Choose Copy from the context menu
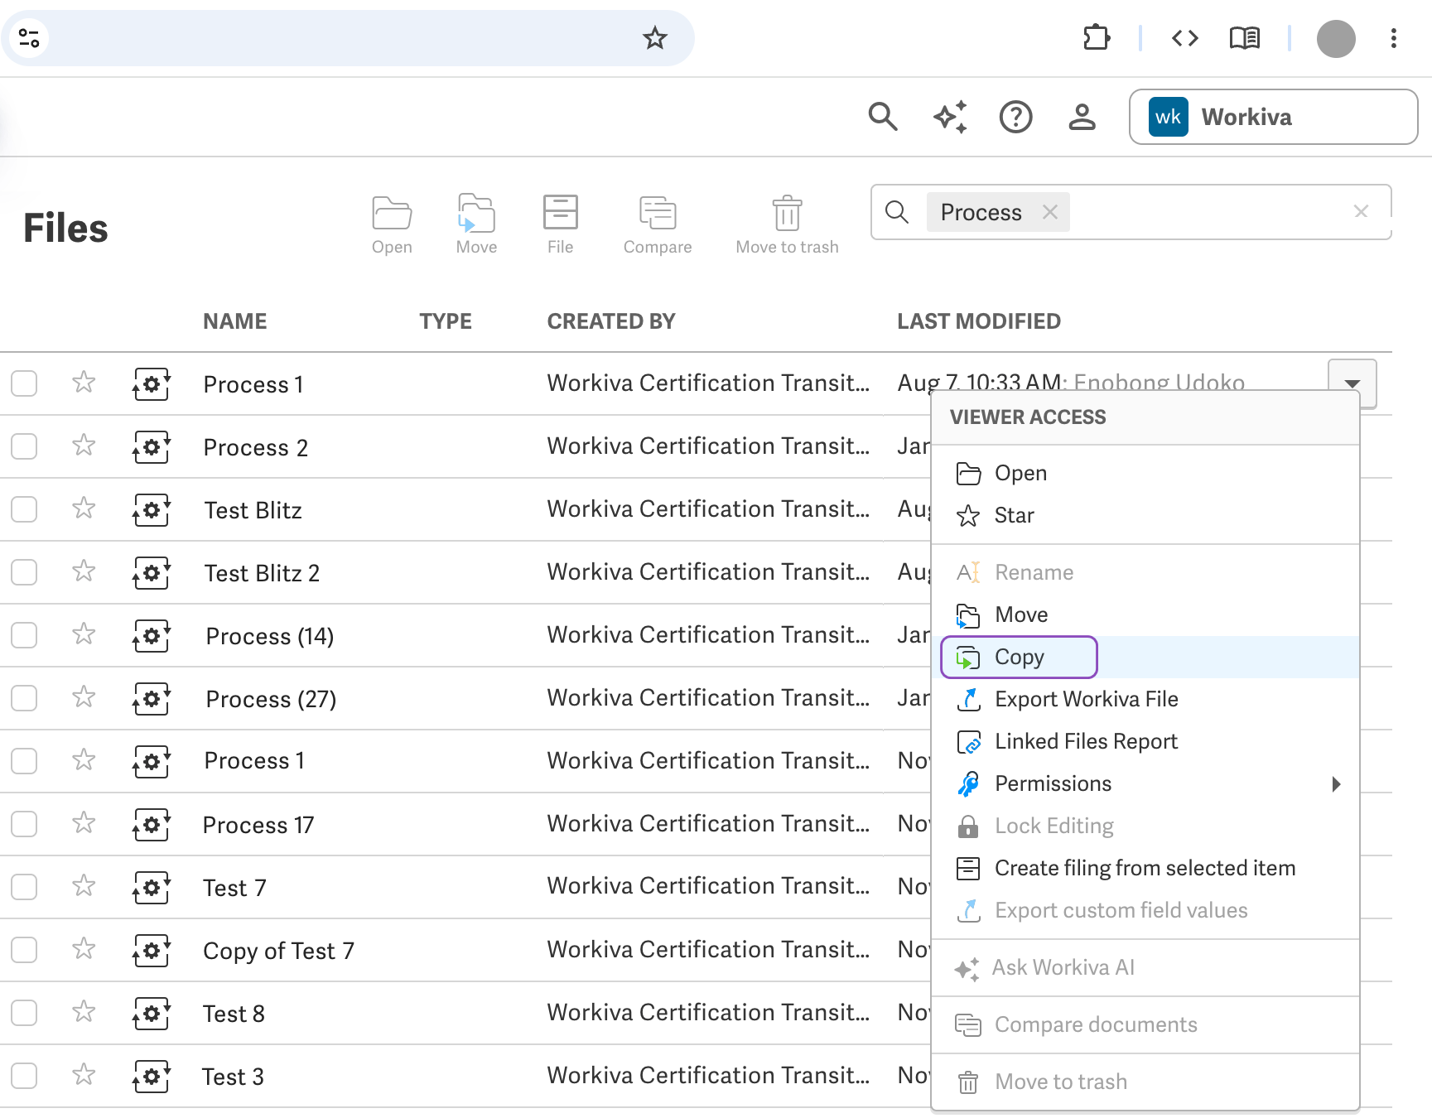This screenshot has width=1432, height=1118. 1145,657
